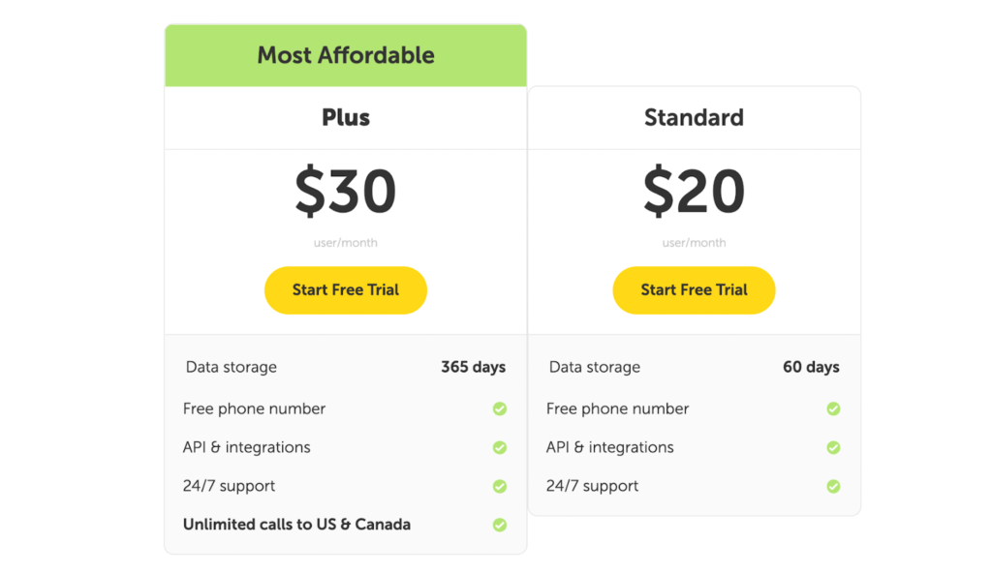Click the 60 days storage value
The height and width of the screenshot is (574, 992).
click(811, 368)
